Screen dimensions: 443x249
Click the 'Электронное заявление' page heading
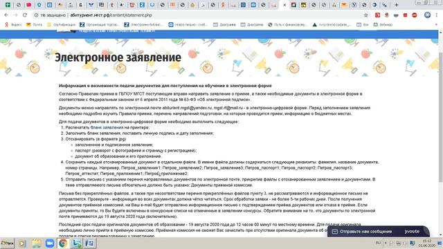(x=118, y=57)
